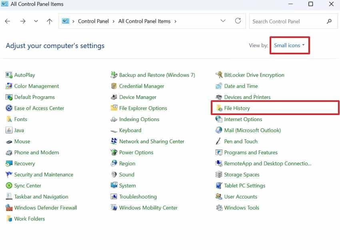This screenshot has height=250, width=340.
Task: Open Indexing Options link
Action: point(139,119)
